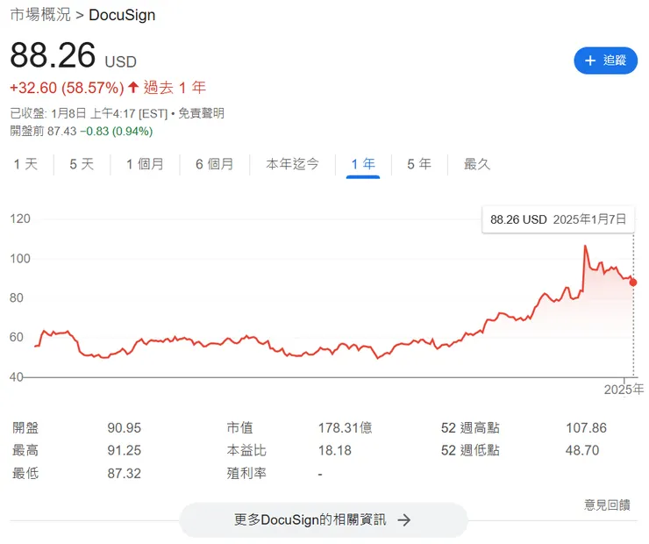649x544 pixels.
Task: Click the 52 週低點 value 48.70
Action: click(582, 450)
